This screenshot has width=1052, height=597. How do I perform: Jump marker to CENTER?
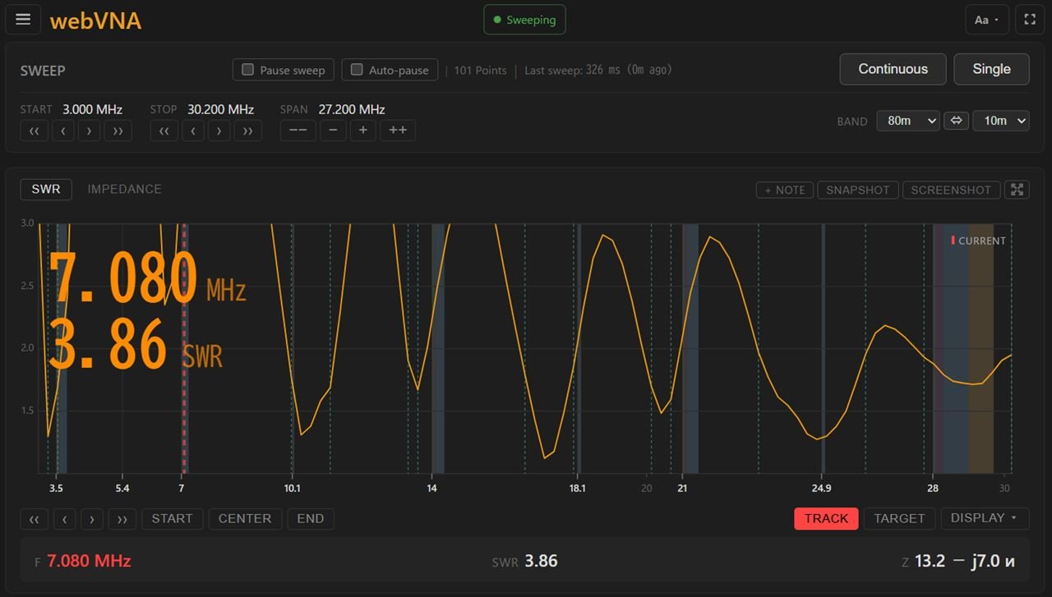click(x=245, y=519)
